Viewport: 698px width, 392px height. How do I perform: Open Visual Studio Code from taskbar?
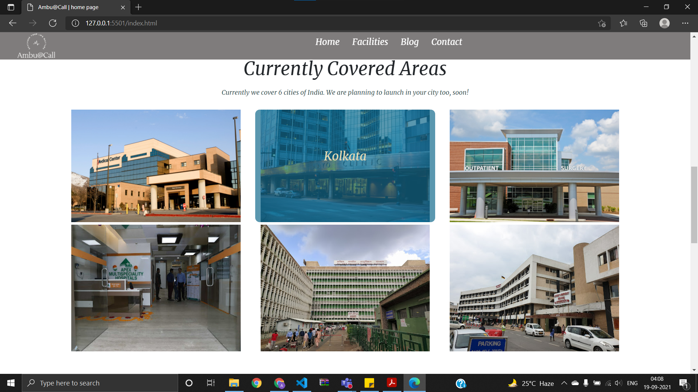click(x=302, y=383)
